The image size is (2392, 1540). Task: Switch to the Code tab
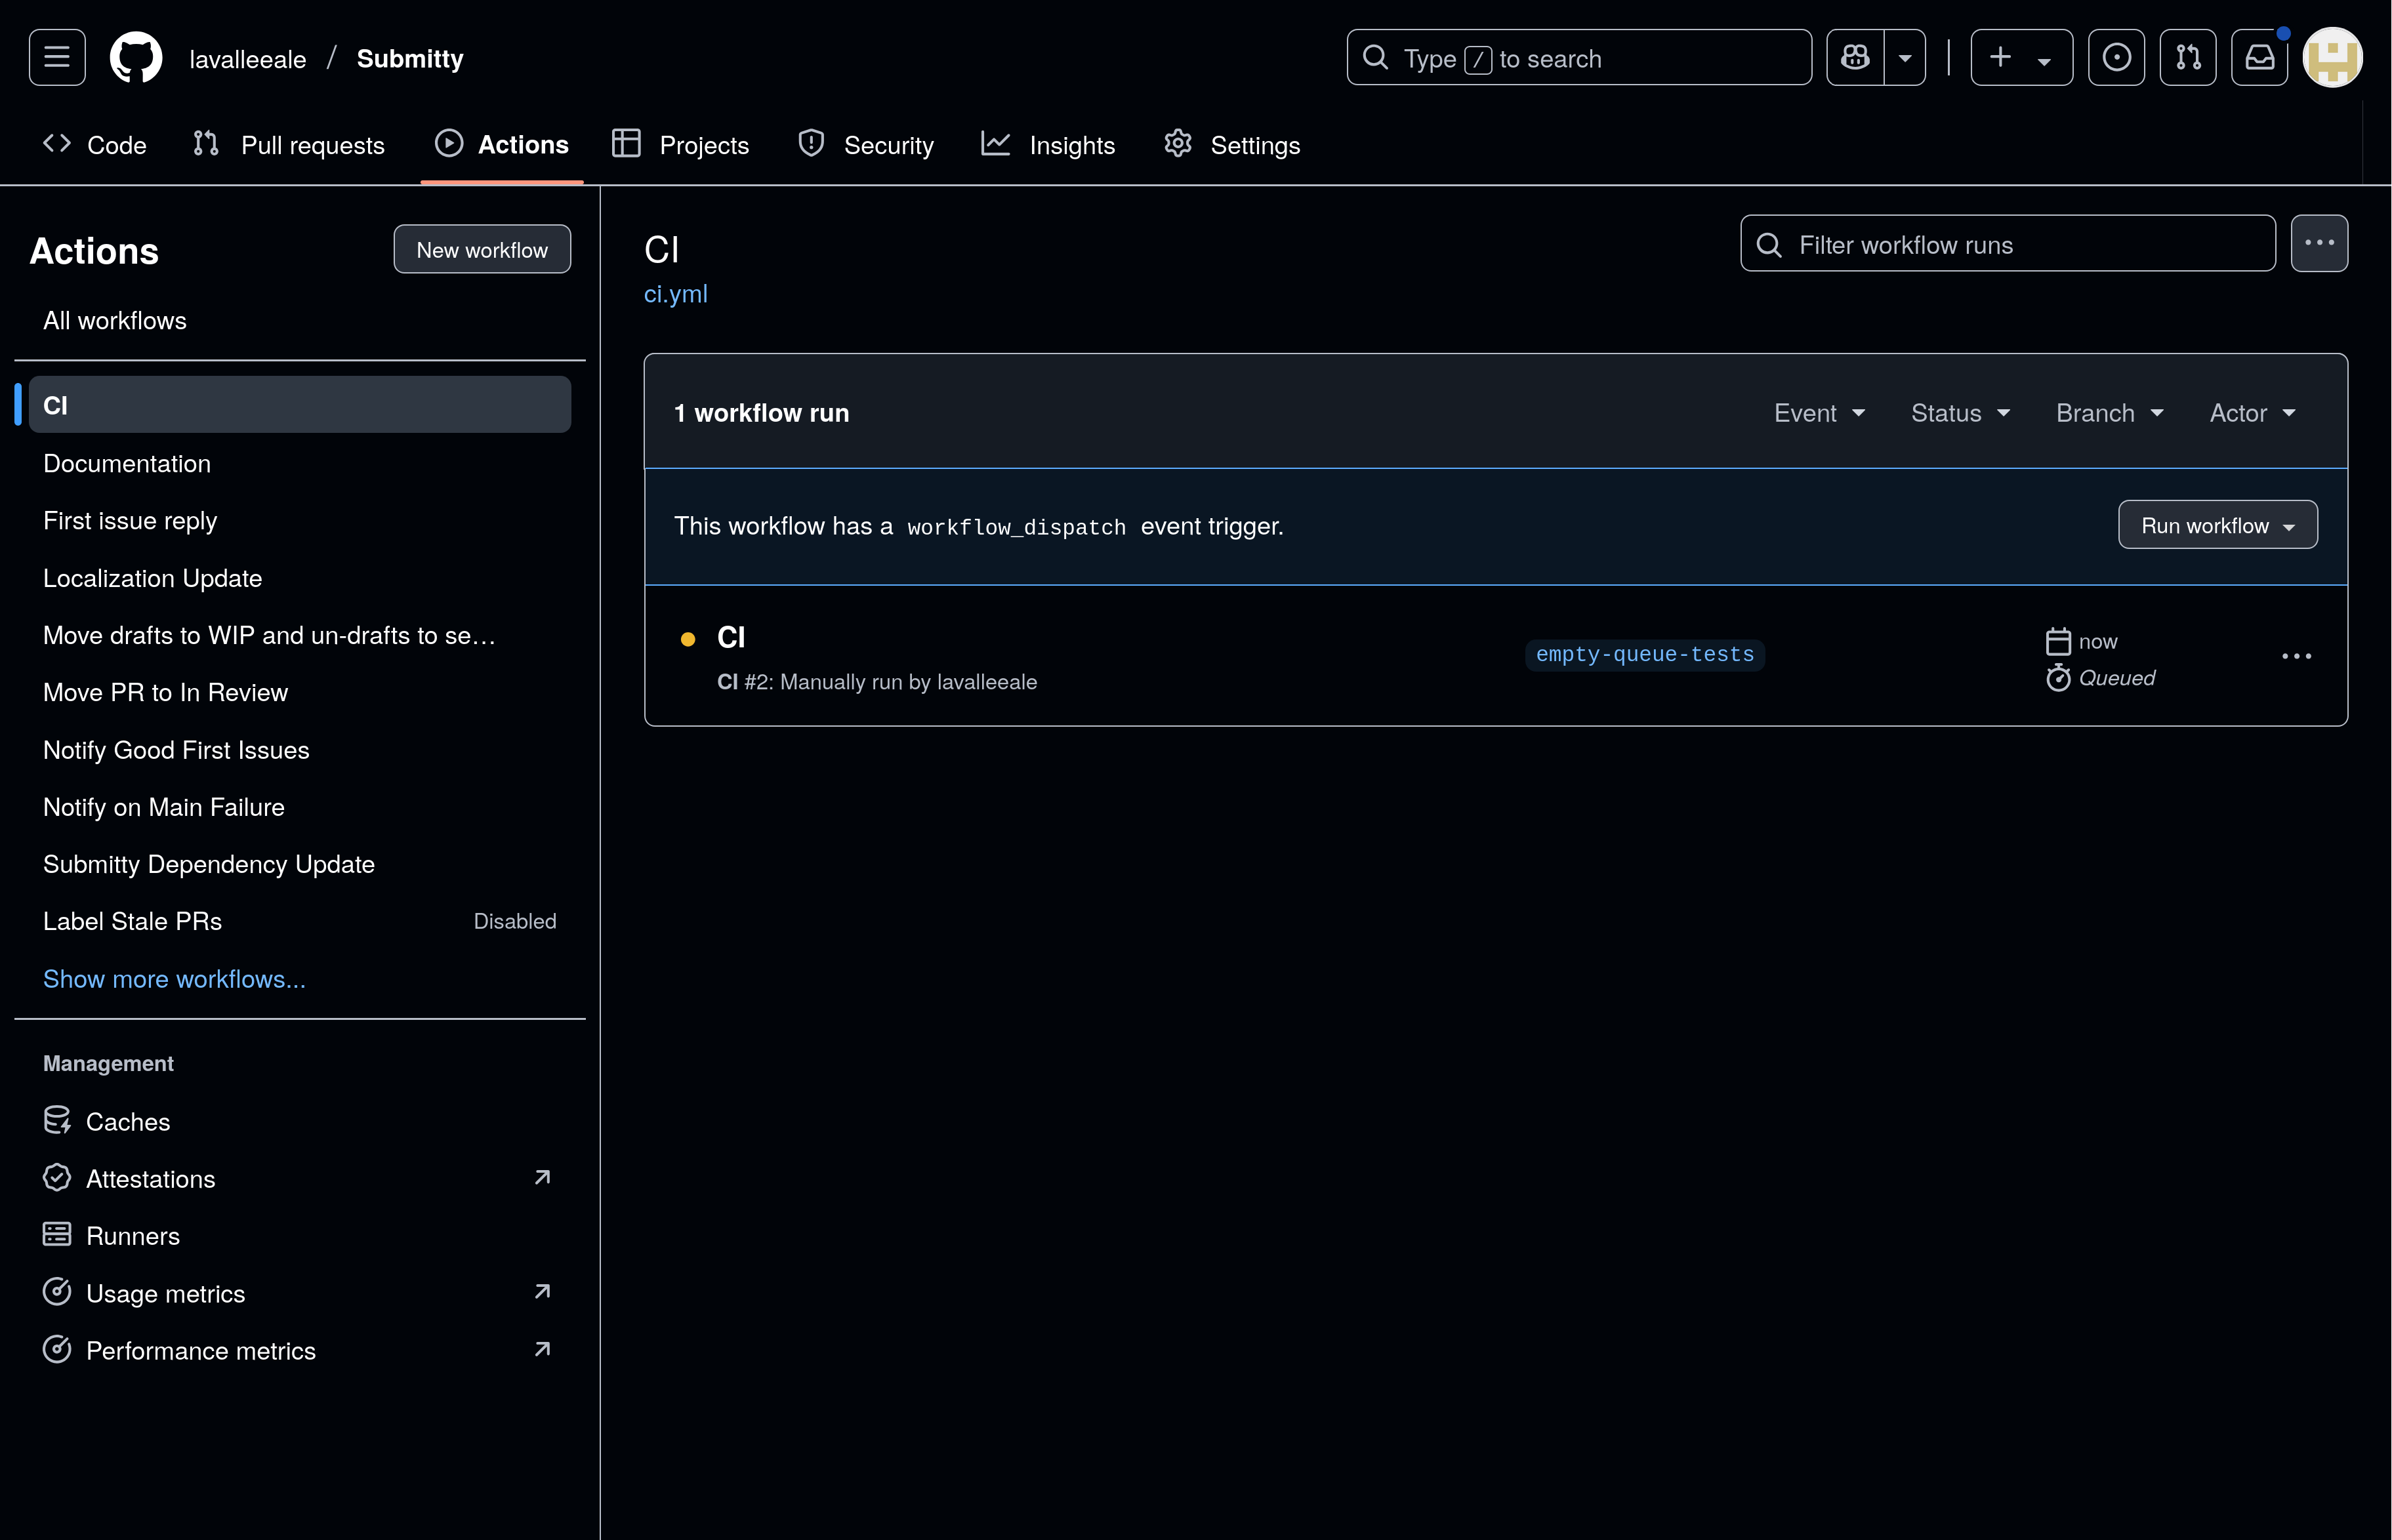(95, 145)
